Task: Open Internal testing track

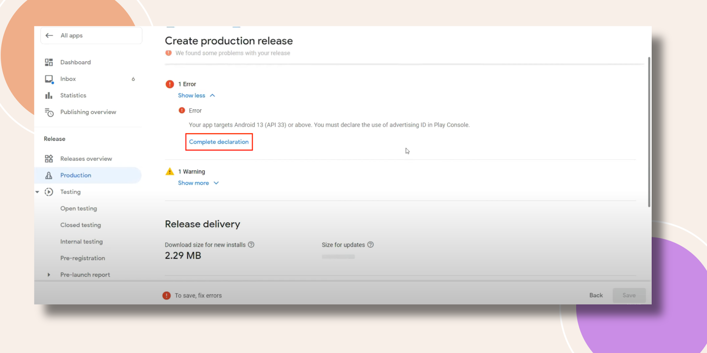Action: coord(81,241)
